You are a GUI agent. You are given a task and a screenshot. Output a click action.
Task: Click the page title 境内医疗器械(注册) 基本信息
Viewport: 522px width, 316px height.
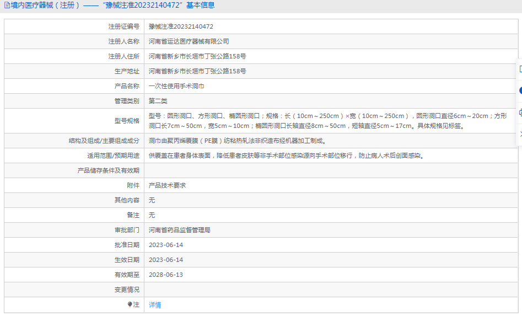click(112, 6)
